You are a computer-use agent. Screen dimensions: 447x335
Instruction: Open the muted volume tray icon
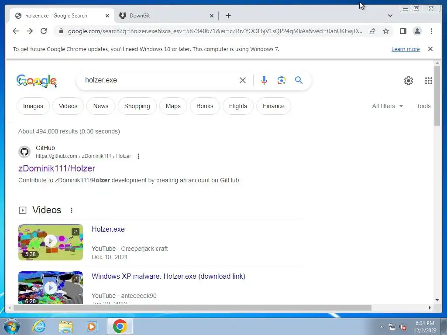[x=403, y=327]
